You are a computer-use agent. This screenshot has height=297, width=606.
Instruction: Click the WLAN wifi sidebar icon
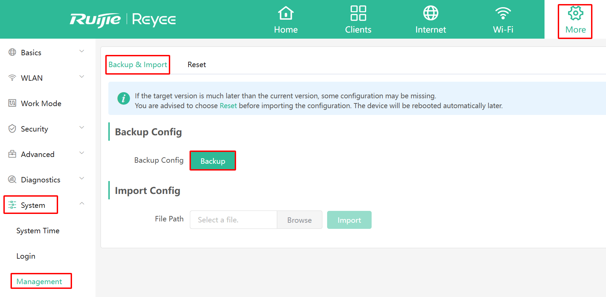12,78
